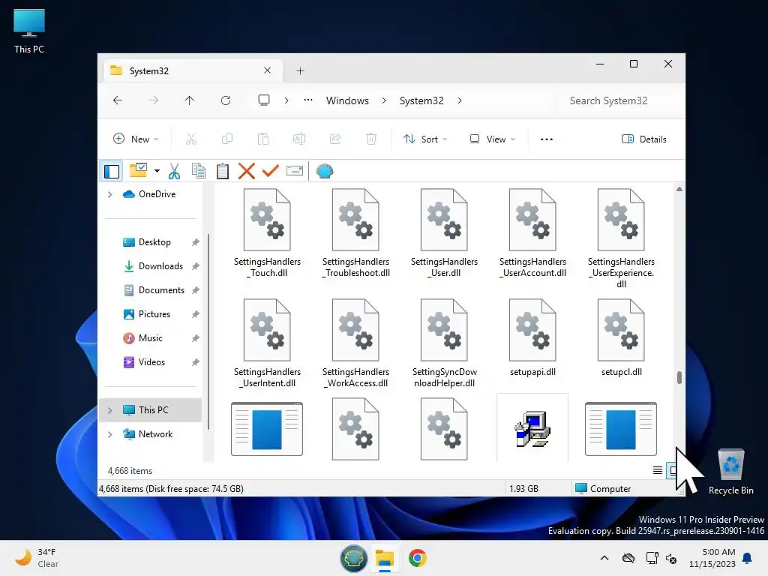Open File Explorer from the taskbar
The image size is (768, 576).
(x=385, y=558)
